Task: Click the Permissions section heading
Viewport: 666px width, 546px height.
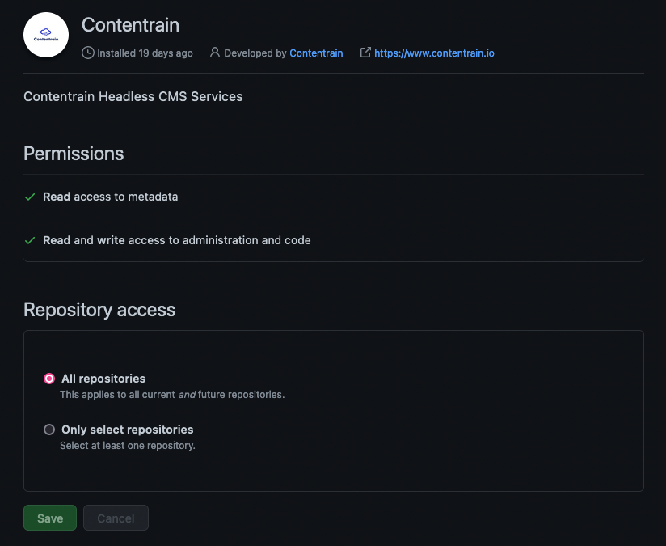Action: 74,154
